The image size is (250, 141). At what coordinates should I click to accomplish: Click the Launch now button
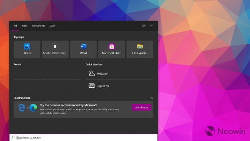click(141, 107)
